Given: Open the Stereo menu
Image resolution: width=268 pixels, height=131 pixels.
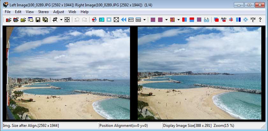Looking at the screenshot, I should 43,12.
